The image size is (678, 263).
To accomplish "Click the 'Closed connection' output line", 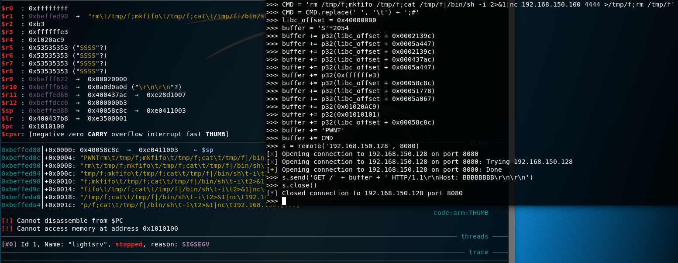I will pos(365,193).
